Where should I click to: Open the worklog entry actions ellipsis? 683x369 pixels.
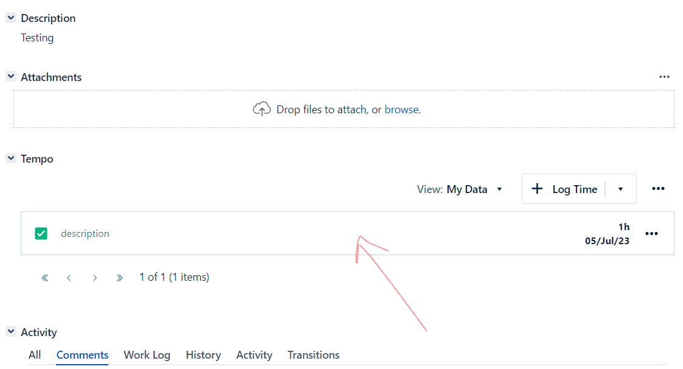click(x=651, y=234)
